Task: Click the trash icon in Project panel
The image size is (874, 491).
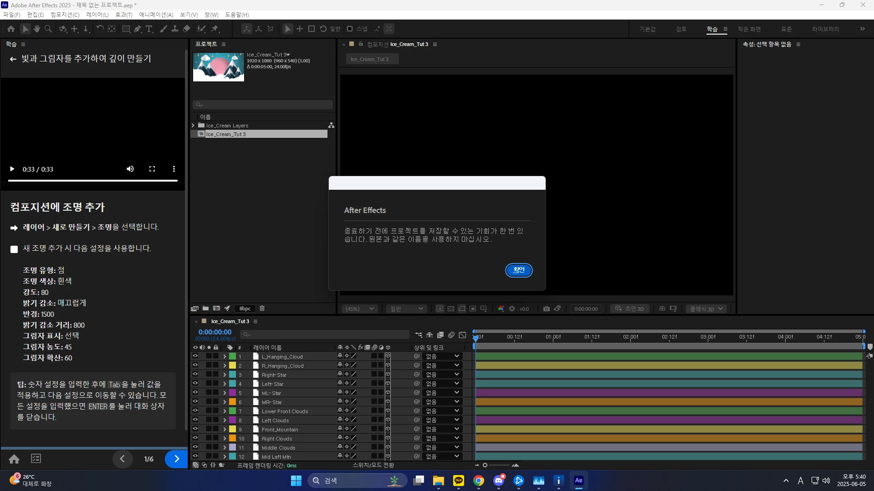Action: tap(262, 309)
